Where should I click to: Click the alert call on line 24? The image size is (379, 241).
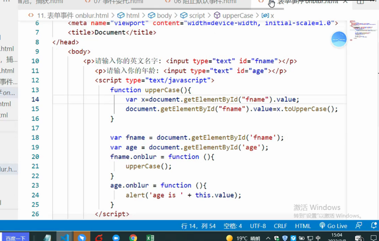pyautogui.click(x=135, y=195)
